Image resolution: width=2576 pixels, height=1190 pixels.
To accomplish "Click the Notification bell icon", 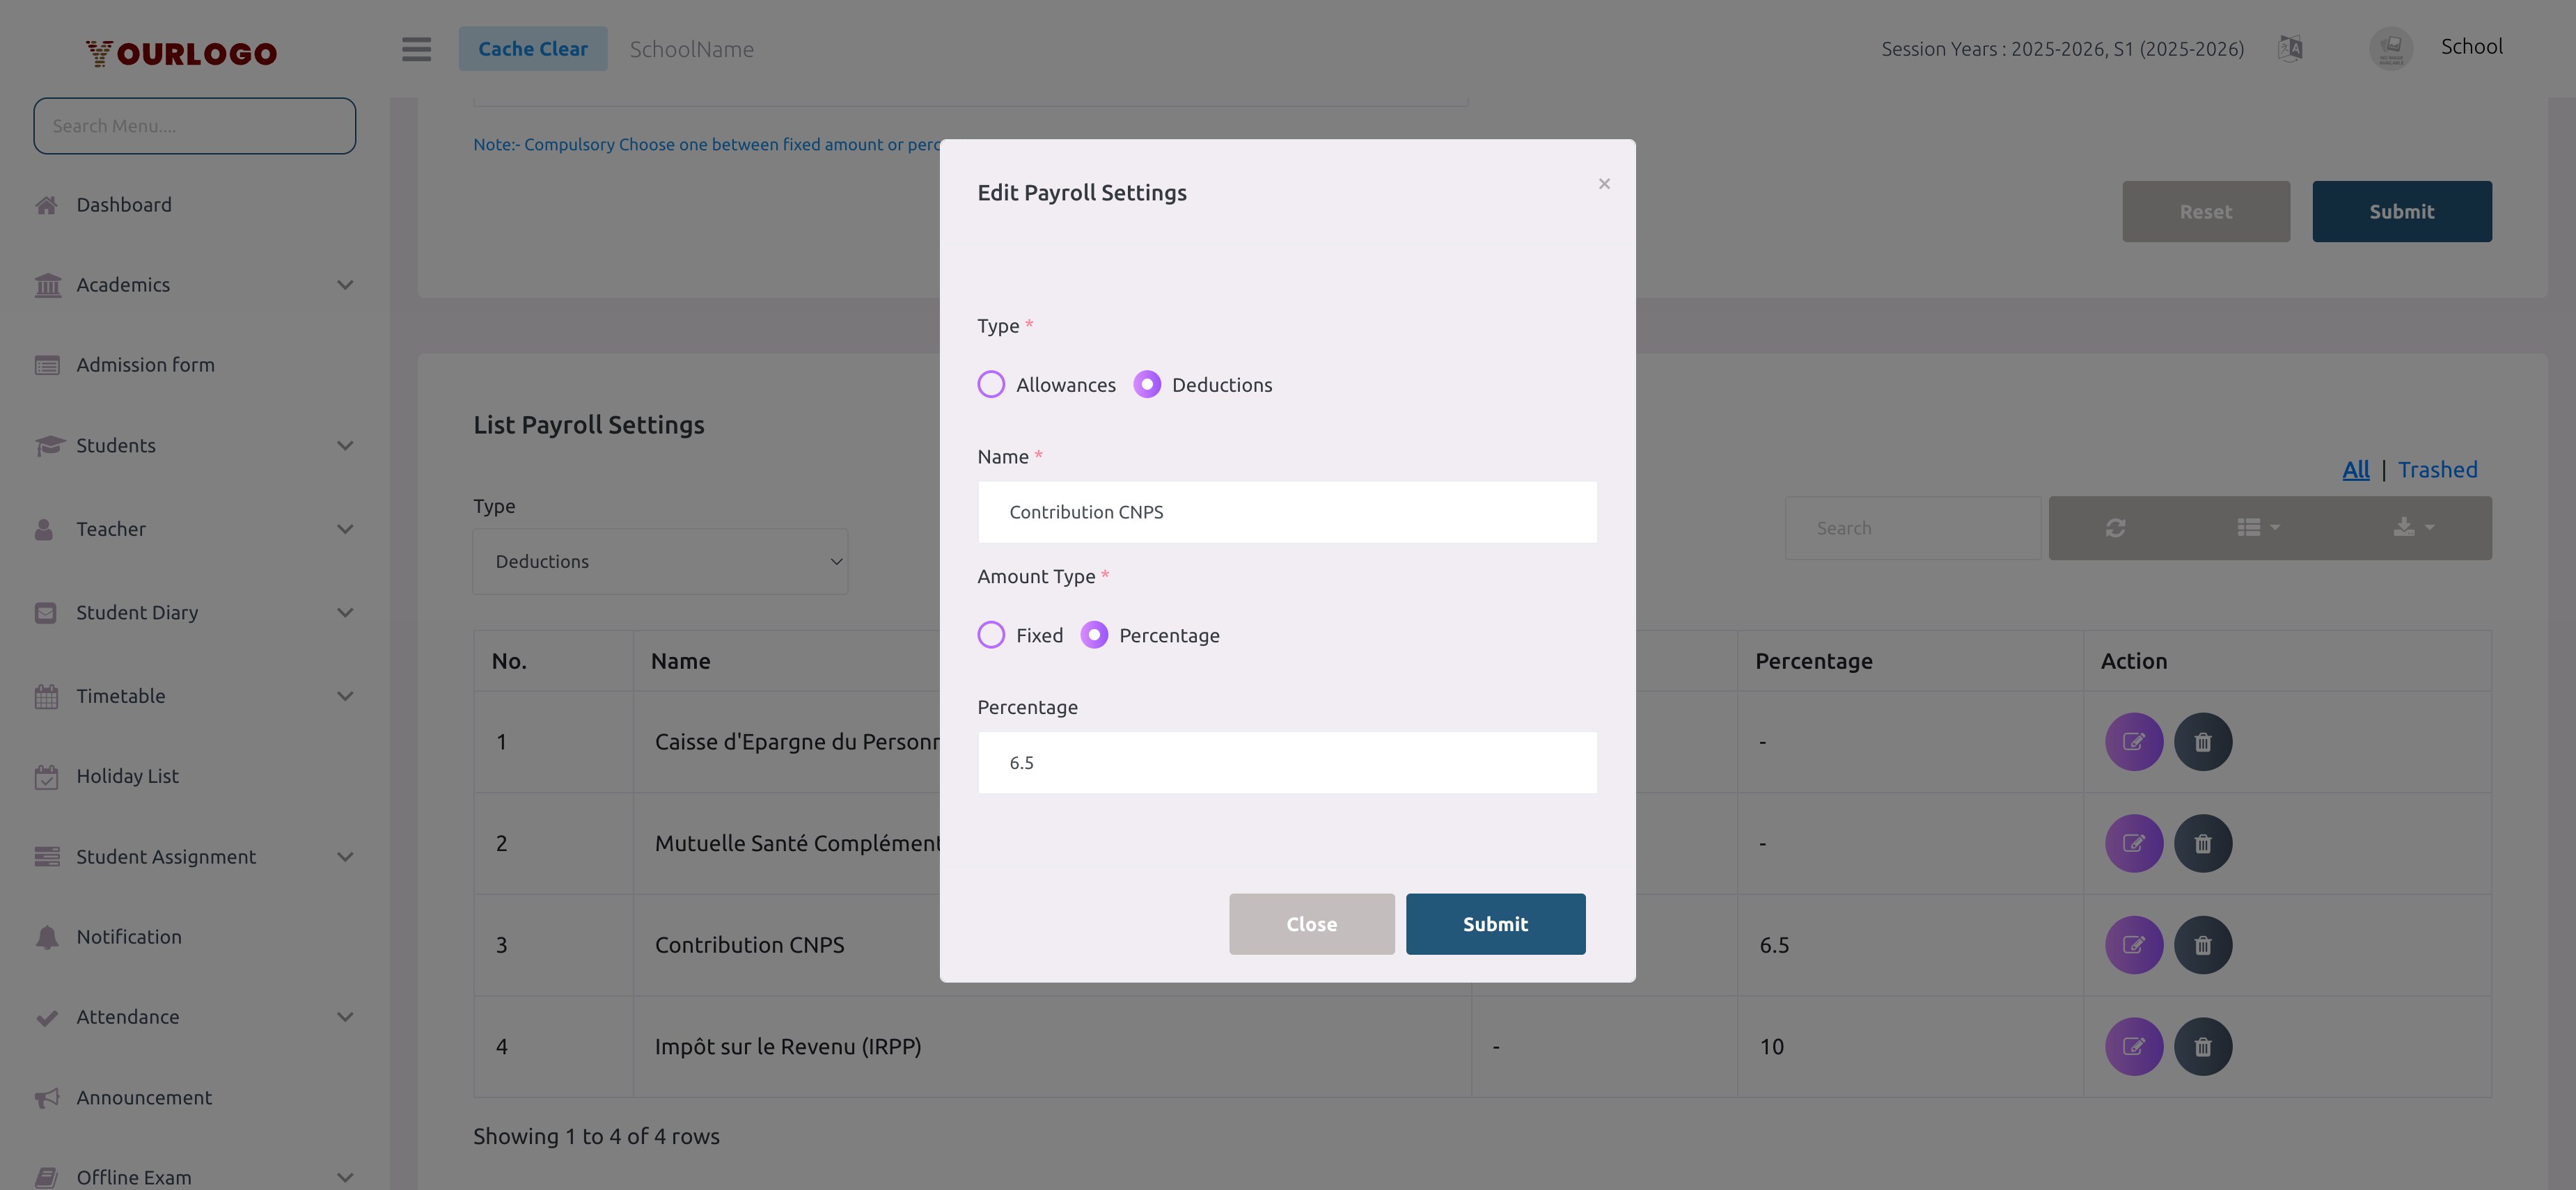I will 46,936.
